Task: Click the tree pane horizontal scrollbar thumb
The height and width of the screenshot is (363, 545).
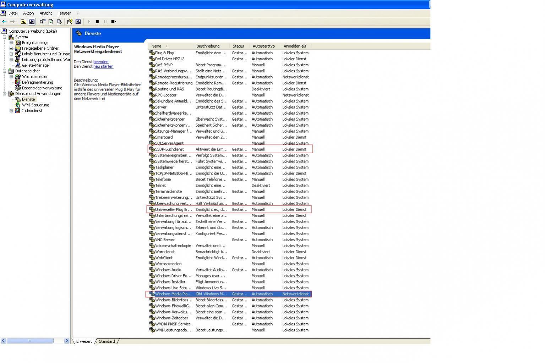Action: [x=30, y=341]
